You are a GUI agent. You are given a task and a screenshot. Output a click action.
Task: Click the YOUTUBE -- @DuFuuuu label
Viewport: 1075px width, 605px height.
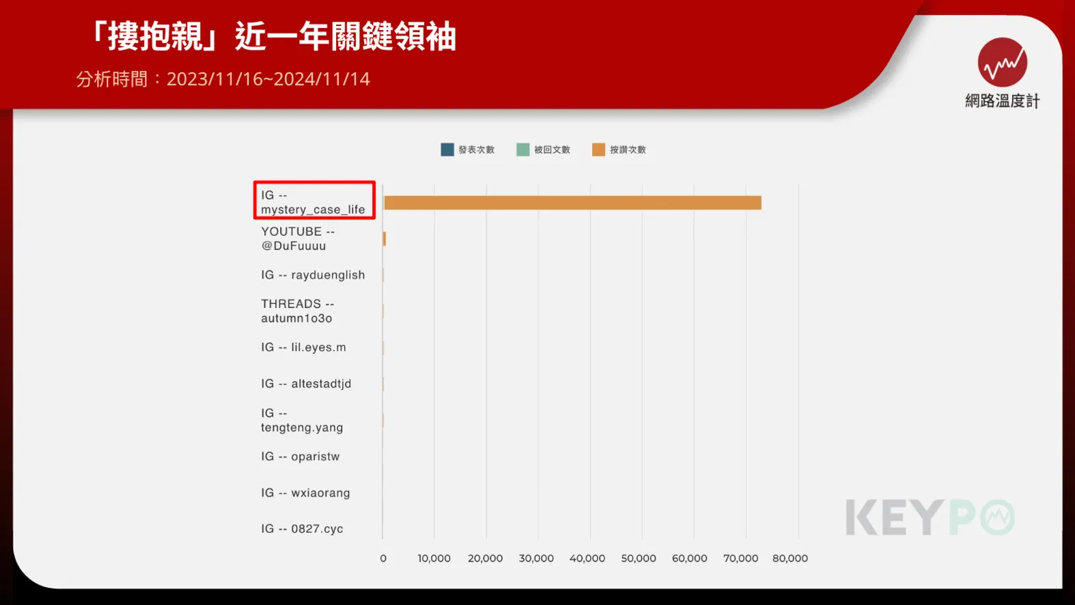click(298, 238)
